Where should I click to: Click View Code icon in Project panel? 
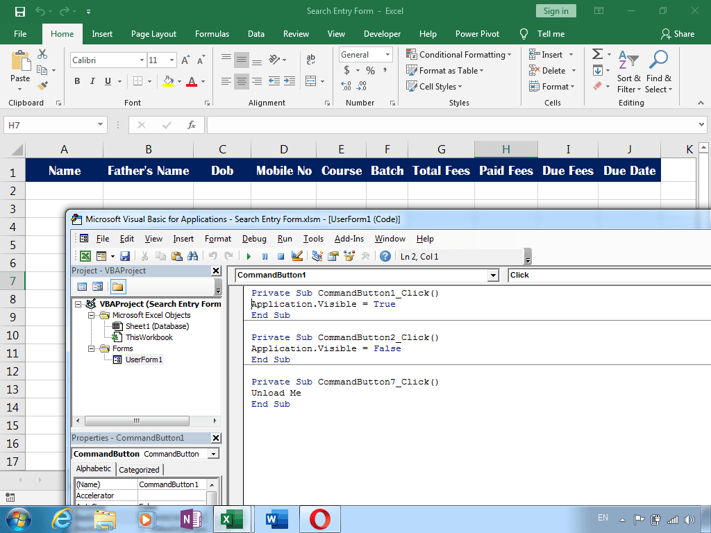[82, 287]
